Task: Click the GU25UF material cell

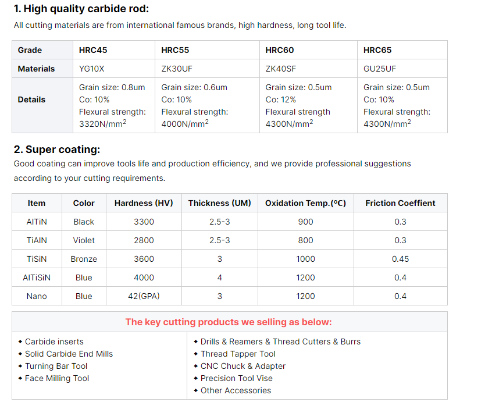Action: pos(380,69)
